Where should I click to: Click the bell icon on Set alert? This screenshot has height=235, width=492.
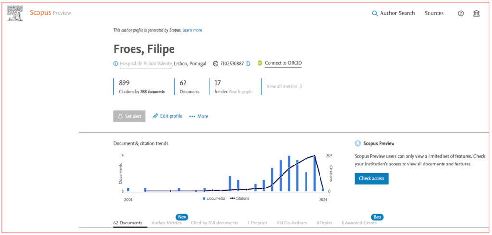pos(120,116)
